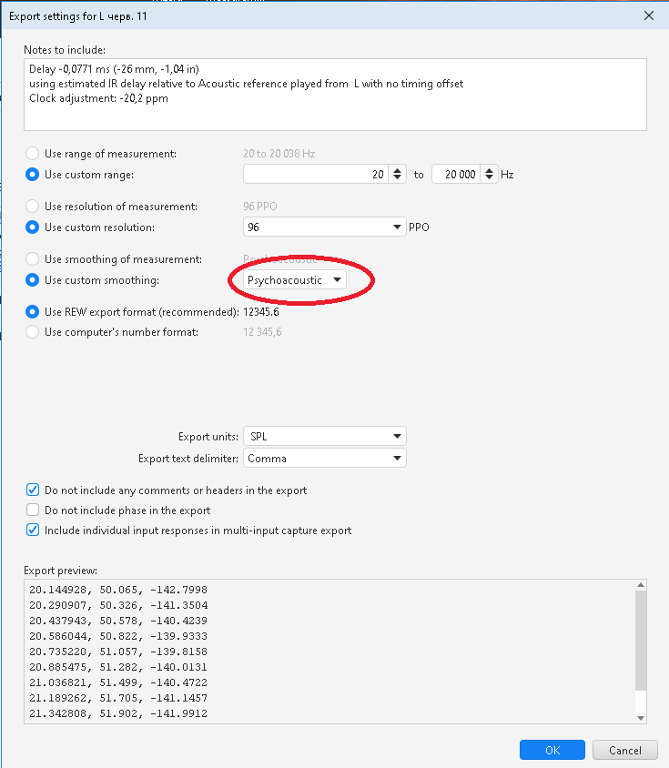The height and width of the screenshot is (768, 669).
Task: Expand the custom resolution PPO dropdown
Action: pos(325,227)
